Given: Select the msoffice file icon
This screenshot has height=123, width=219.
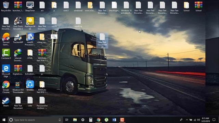Looking at the screenshot, I should click(78, 22).
